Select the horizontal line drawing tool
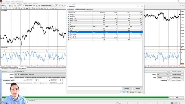185x104 pixels. coord(11,8)
